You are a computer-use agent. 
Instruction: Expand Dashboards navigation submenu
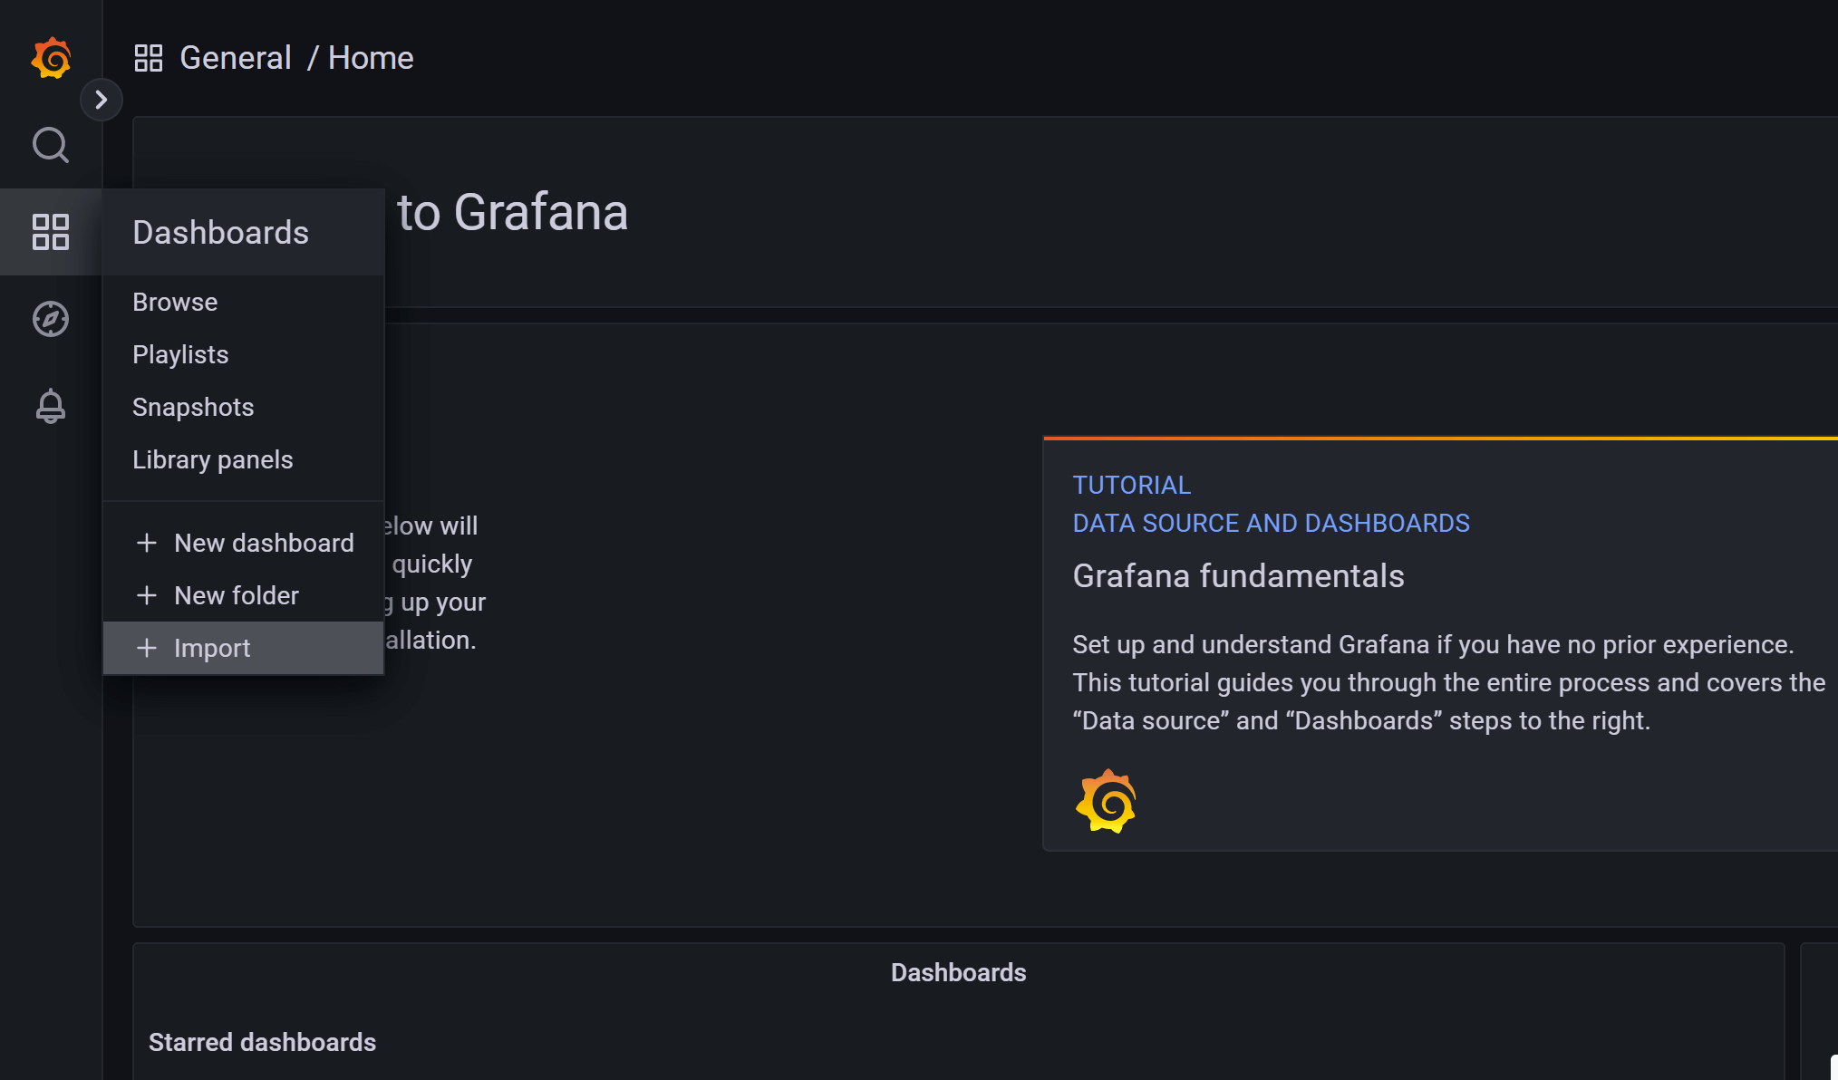point(52,231)
